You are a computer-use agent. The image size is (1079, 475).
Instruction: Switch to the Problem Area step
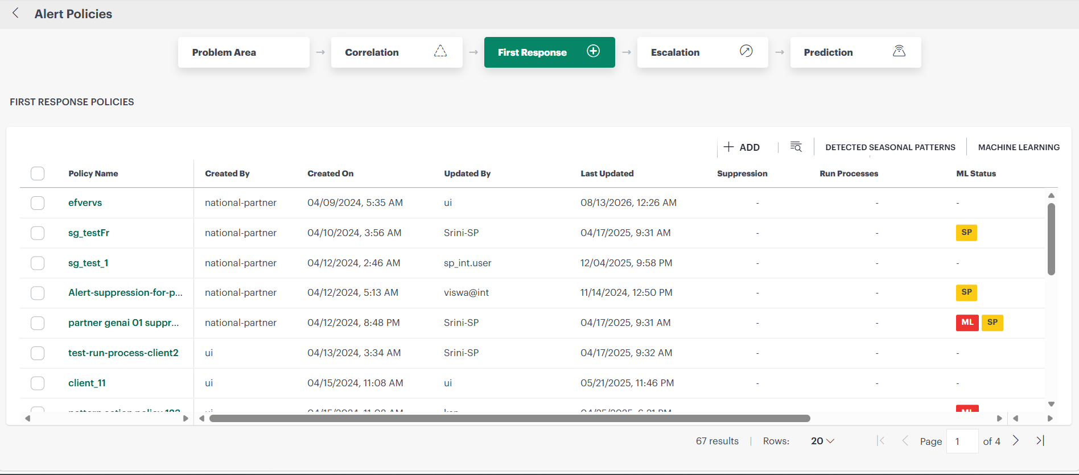(244, 52)
